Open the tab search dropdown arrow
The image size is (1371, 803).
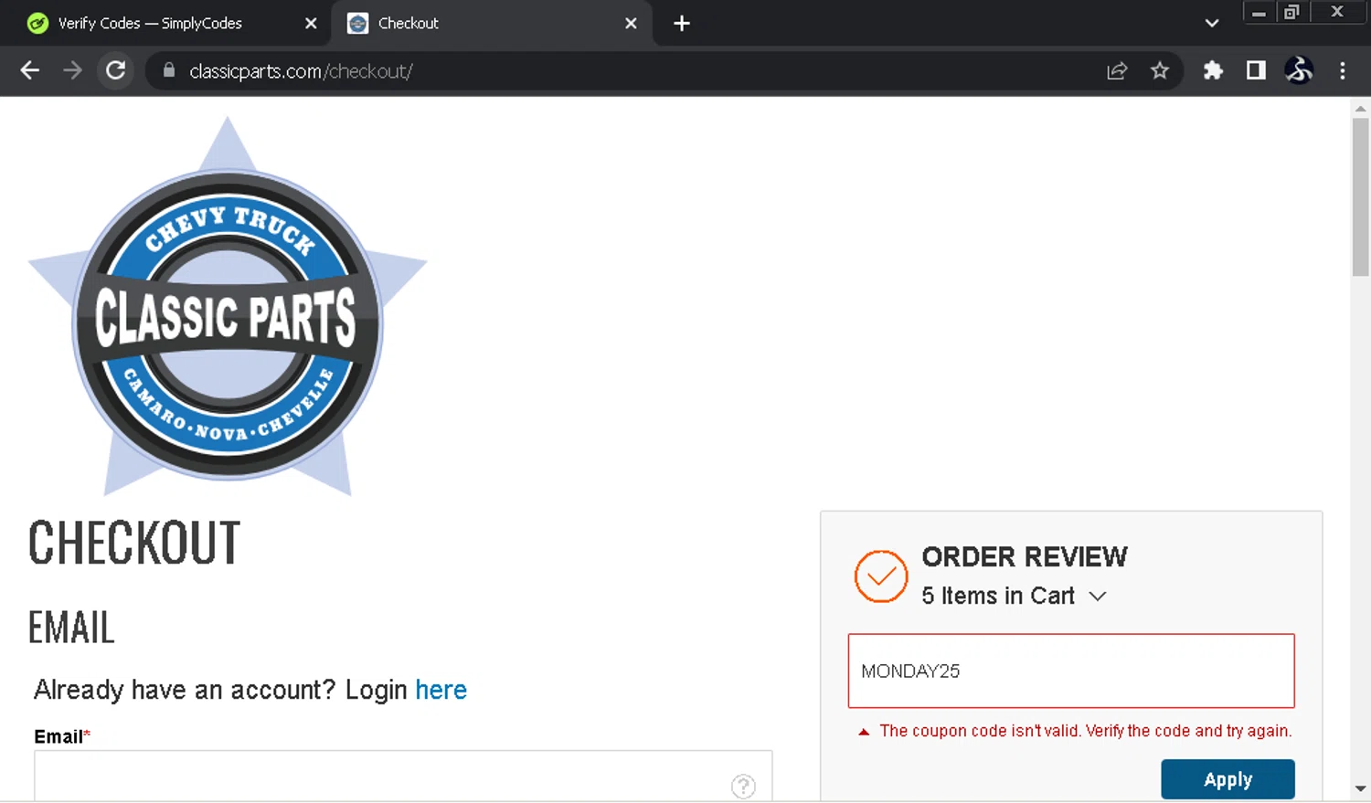click(x=1212, y=24)
